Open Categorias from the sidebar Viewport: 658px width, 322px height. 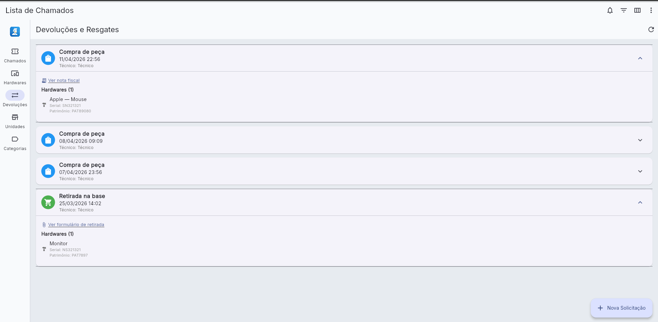coord(15,143)
